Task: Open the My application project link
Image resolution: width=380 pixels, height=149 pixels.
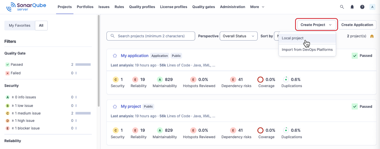Action: (x=135, y=55)
